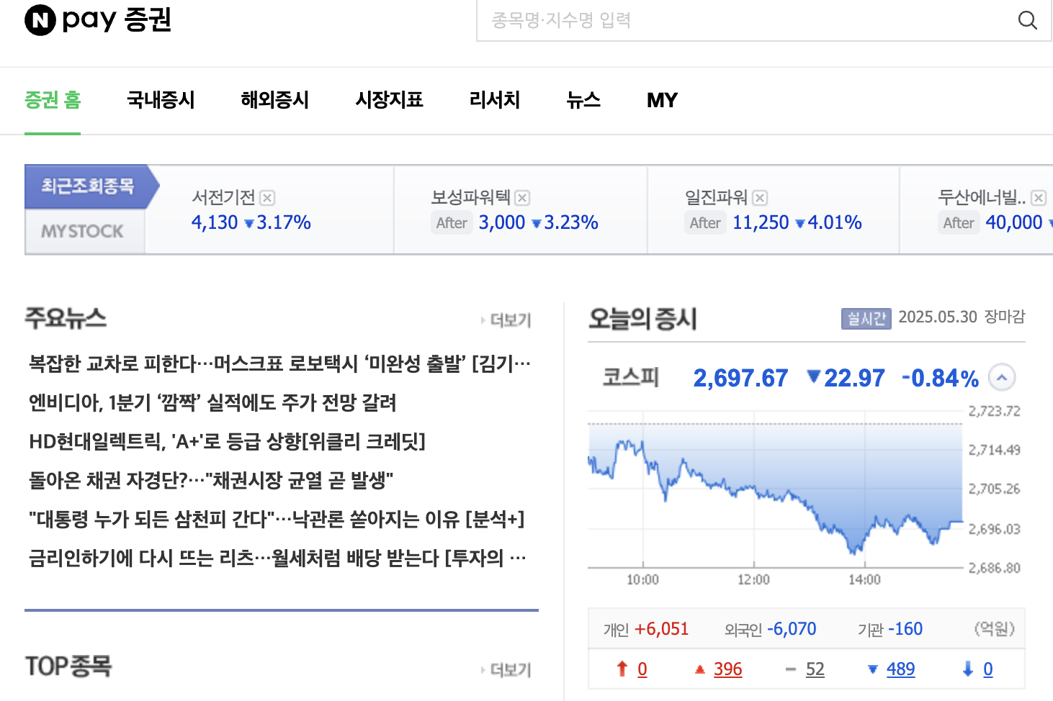The image size is (1053, 701).
Task: Click the 396 rising stocks count
Action: pos(727,669)
